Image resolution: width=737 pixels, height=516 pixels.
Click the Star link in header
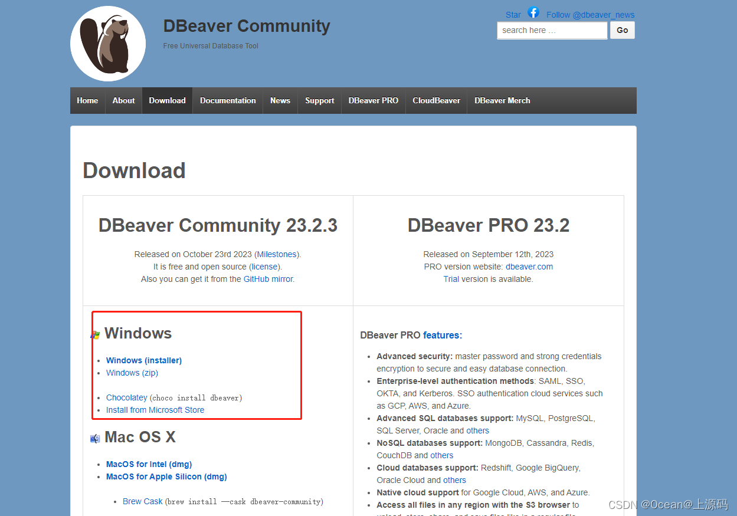(513, 15)
